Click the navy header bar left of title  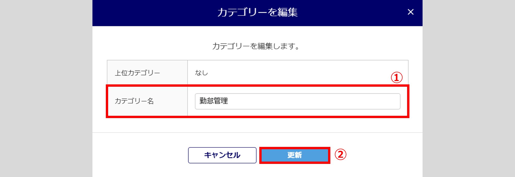pos(154,13)
